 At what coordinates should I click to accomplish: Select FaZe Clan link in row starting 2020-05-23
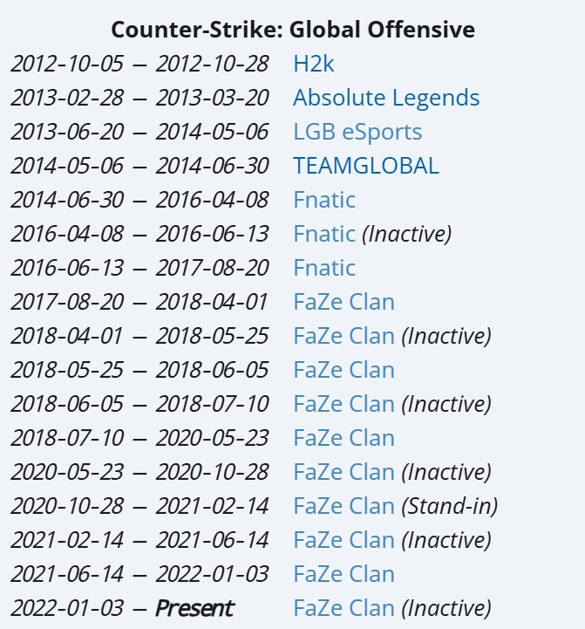(x=344, y=472)
